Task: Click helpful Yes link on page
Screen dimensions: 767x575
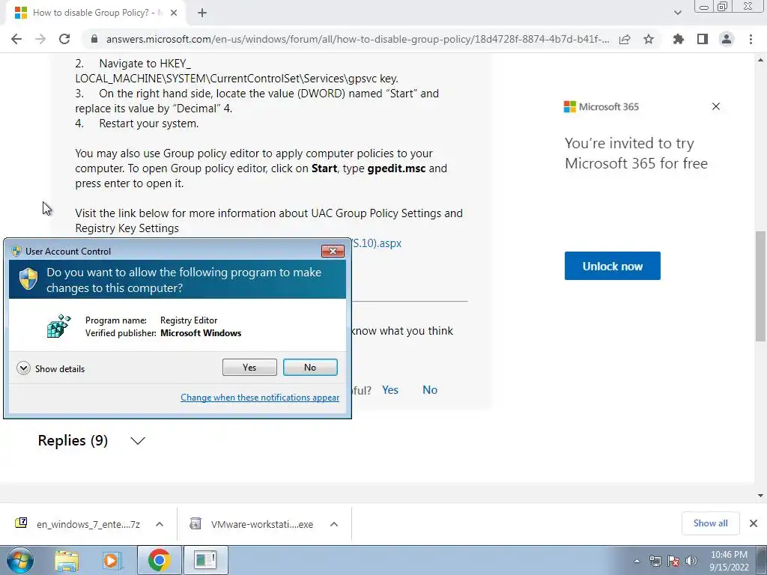Action: click(389, 389)
